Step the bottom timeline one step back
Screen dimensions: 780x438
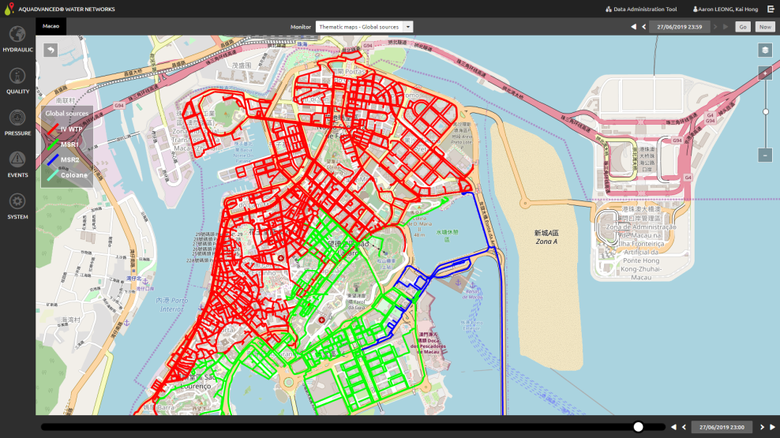[x=684, y=427]
